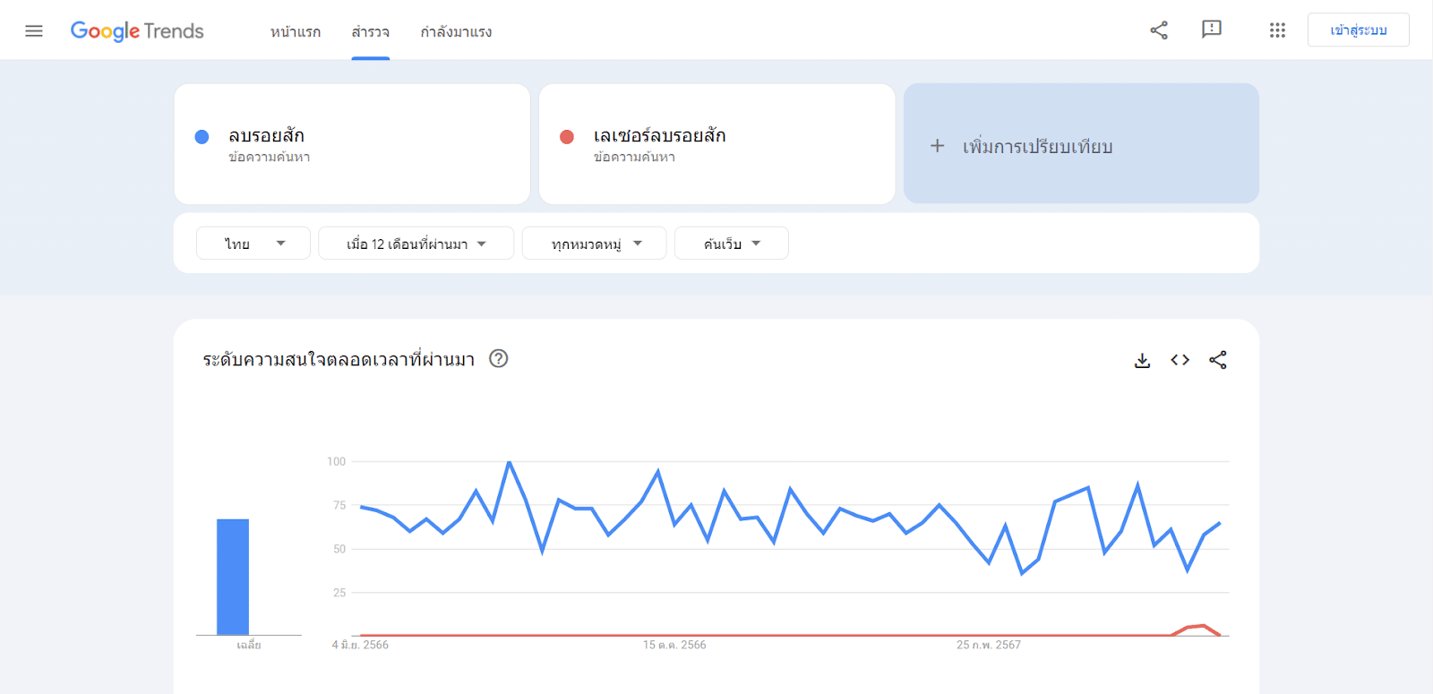Viewport: 1433px width, 694px height.
Task: Edit the search term เลเซอร์ลบรอยสัก
Action: click(x=716, y=144)
